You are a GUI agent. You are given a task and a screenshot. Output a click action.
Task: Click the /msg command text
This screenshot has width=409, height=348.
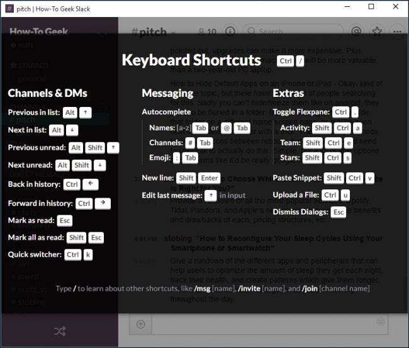(203, 288)
